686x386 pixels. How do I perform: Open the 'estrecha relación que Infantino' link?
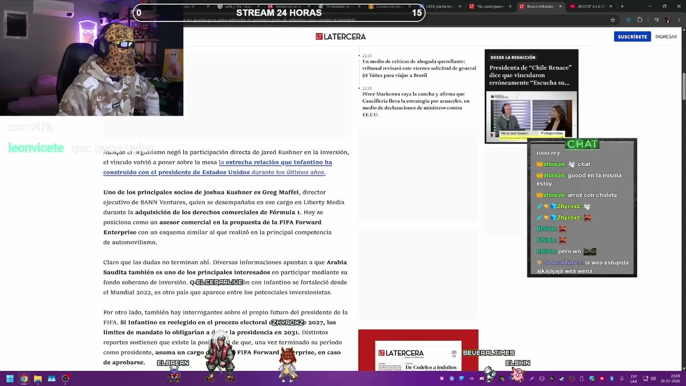click(218, 167)
